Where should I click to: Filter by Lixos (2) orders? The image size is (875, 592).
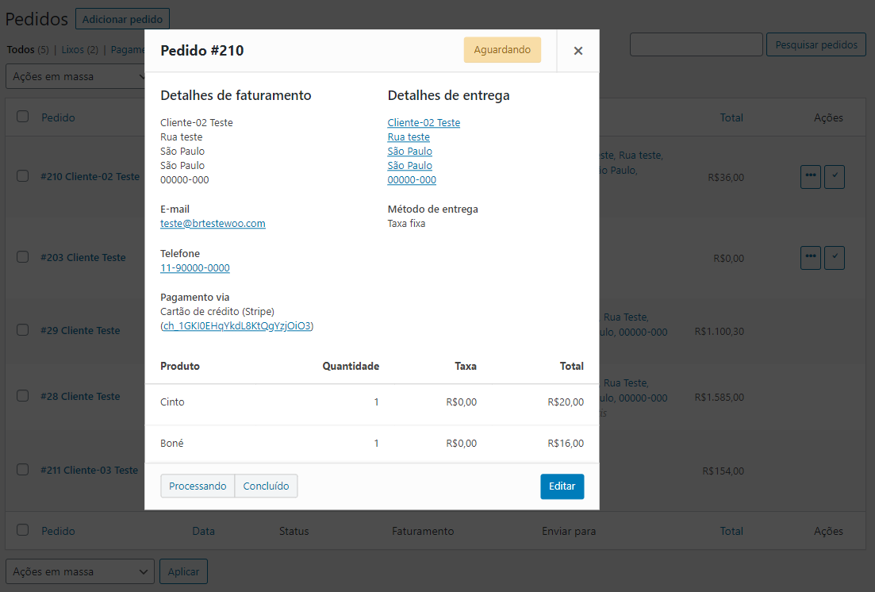80,50
